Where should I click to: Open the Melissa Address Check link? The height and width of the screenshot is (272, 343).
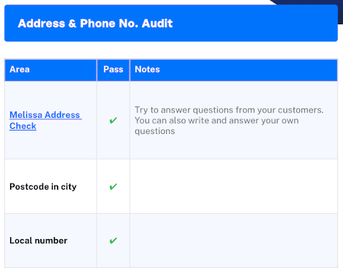[46, 121]
